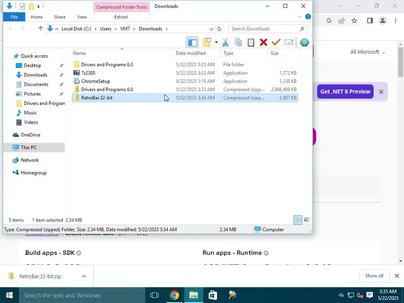Screen dimensions: 404x303
Task: Expand the chevron after Downloads in breadcrumb
Action: click(167, 29)
